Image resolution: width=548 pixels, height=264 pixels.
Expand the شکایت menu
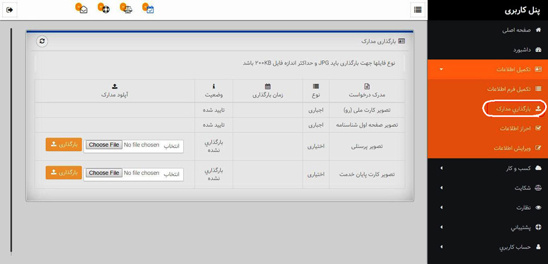tap(487, 188)
